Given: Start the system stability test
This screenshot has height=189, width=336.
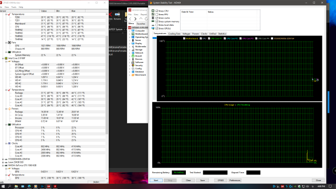Looking at the screenshot, I should click(156, 181).
